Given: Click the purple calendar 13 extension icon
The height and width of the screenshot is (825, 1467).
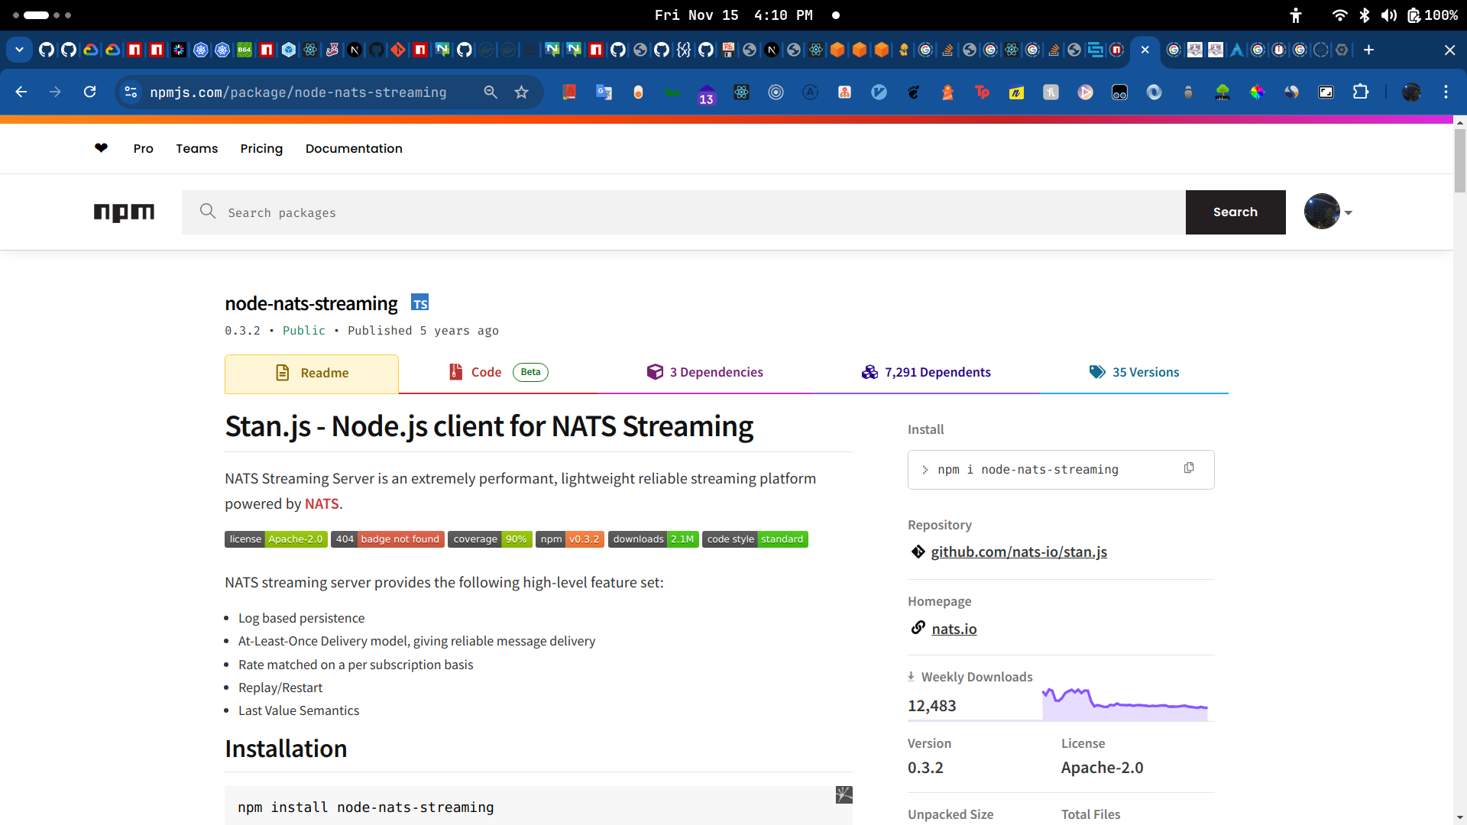Looking at the screenshot, I should (x=707, y=94).
